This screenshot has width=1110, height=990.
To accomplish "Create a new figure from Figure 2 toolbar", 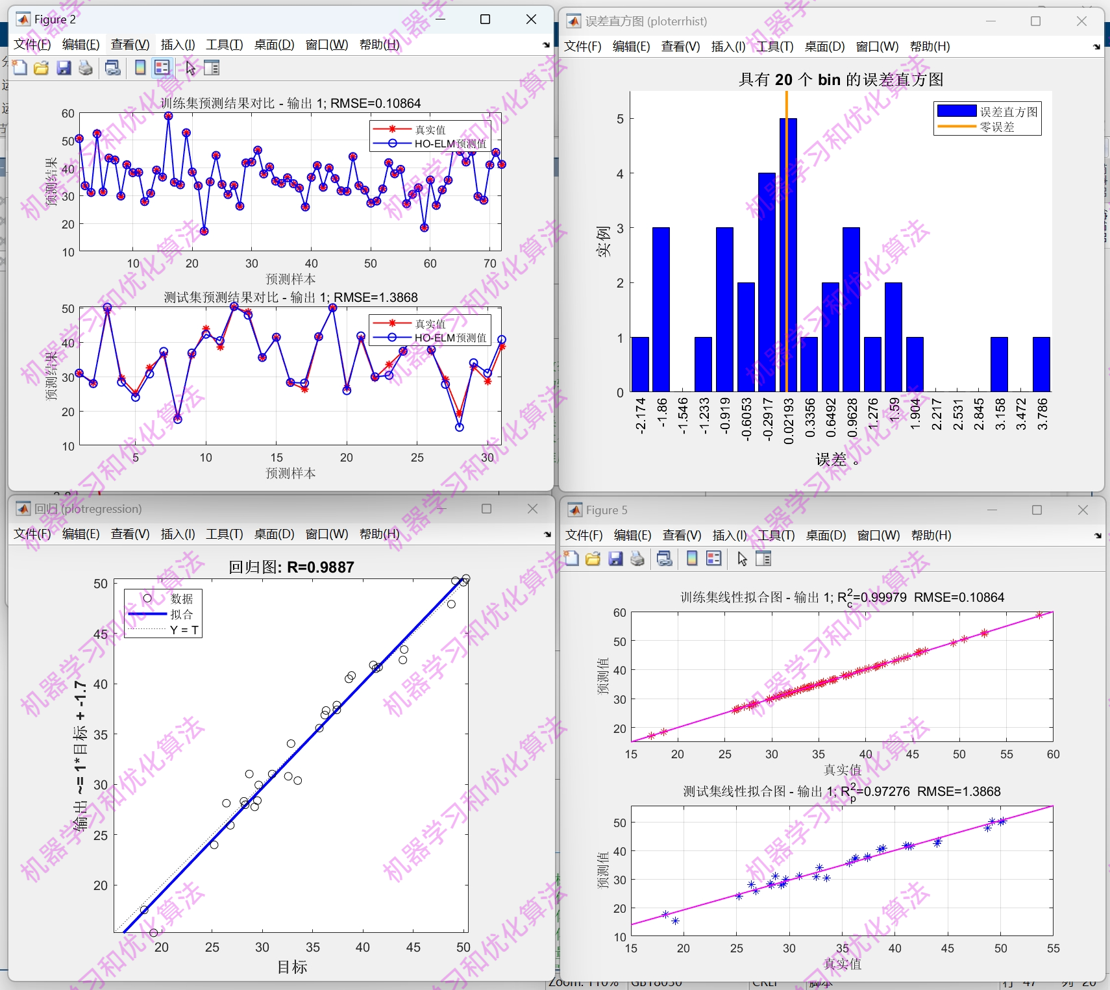I will (x=19, y=67).
